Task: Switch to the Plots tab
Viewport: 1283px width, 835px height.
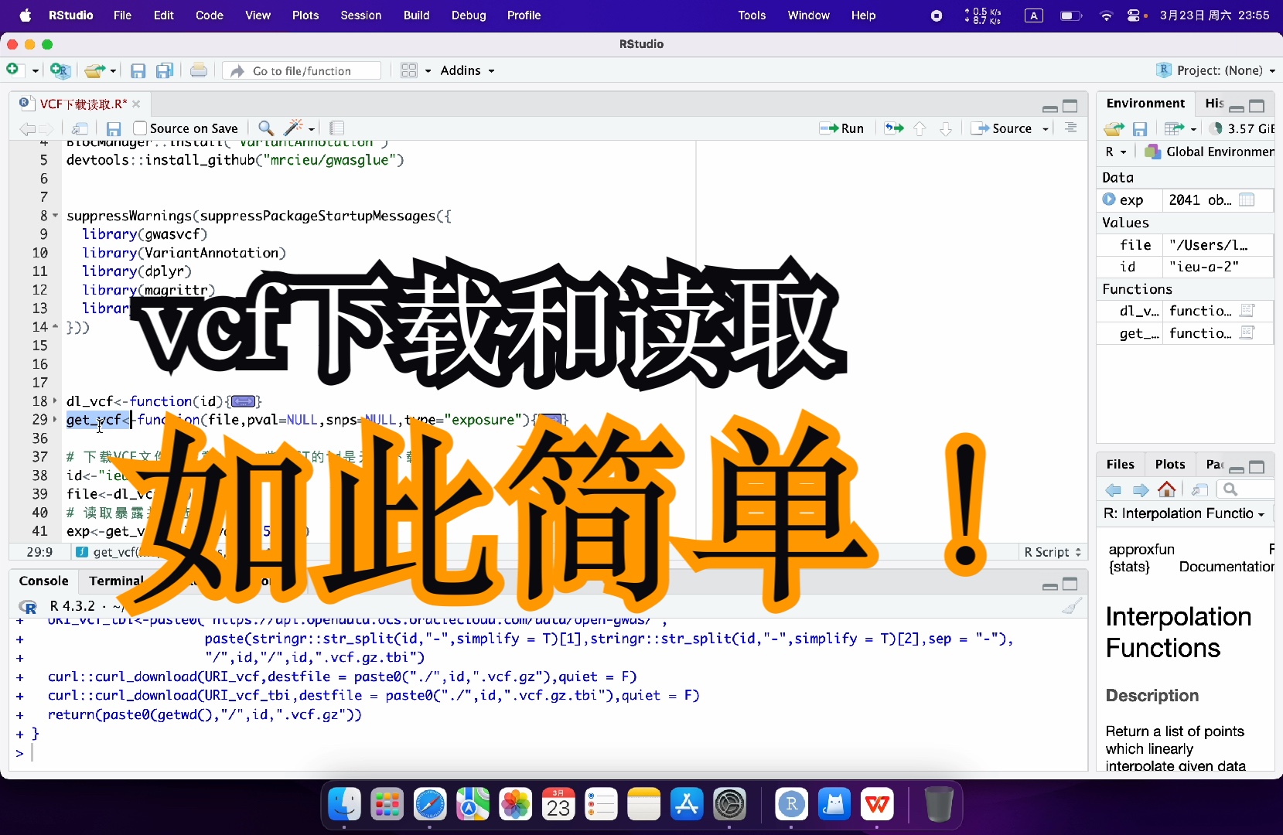Action: tap(1170, 464)
